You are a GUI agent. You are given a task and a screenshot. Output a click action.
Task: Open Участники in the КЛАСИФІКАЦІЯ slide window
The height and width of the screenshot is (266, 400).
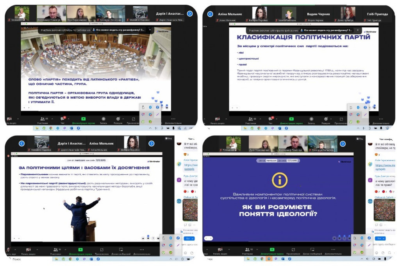pyautogui.click(x=251, y=120)
